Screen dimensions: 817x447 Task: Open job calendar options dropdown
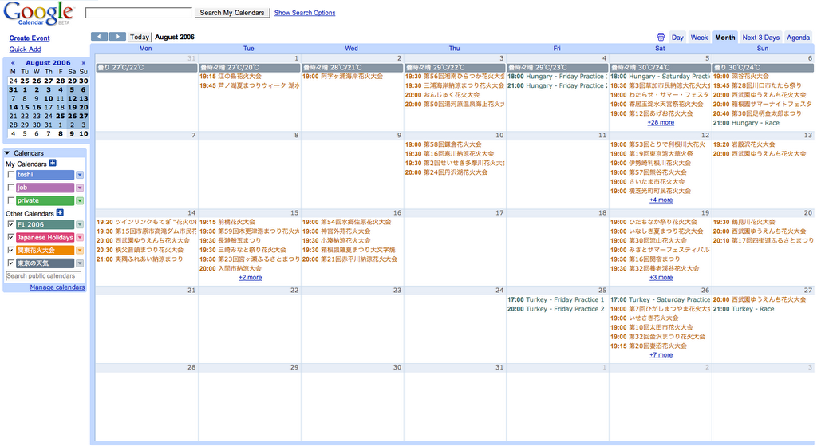tap(80, 188)
